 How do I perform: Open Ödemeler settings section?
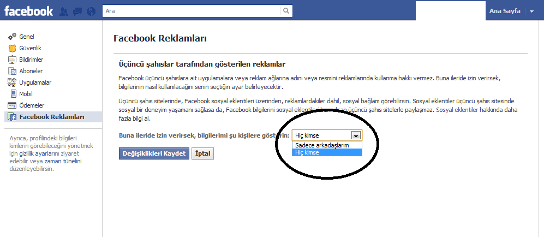32,105
